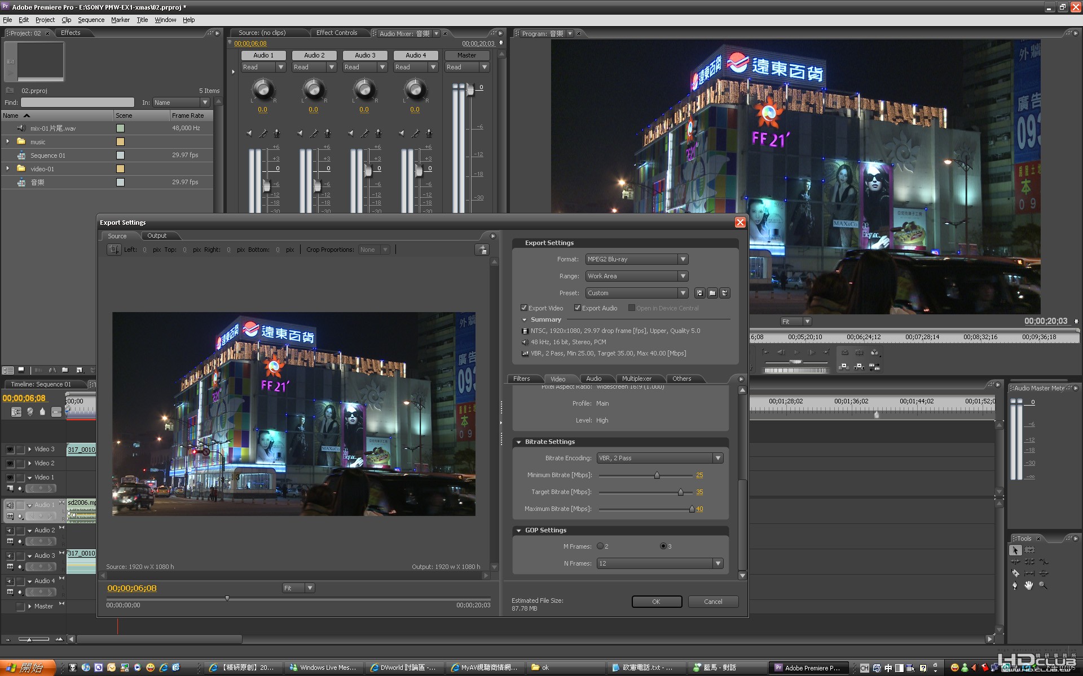Select the music folder in Project panel

[38, 142]
